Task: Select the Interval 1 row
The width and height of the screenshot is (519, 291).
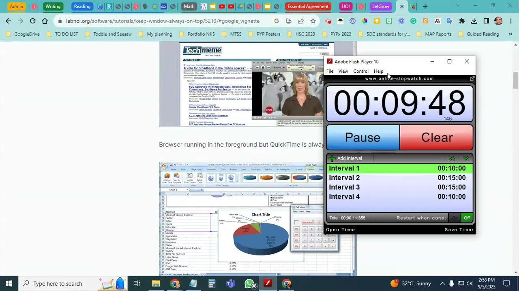Action: click(x=399, y=168)
